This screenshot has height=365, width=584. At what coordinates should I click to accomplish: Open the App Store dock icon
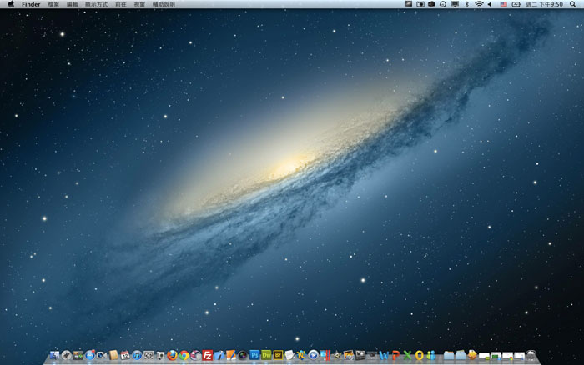pos(90,355)
